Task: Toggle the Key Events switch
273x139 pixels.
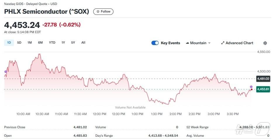Action: tap(155, 43)
